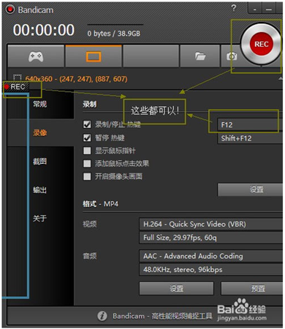Screen dimensions: 285x329
Task: Click the 00:00:00 recording timer
Action: coord(44,30)
